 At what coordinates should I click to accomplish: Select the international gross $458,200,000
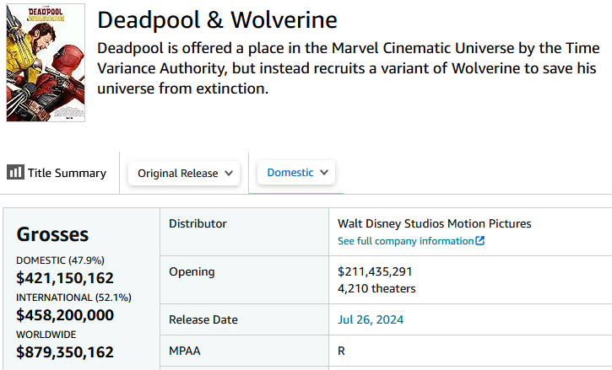pos(65,315)
